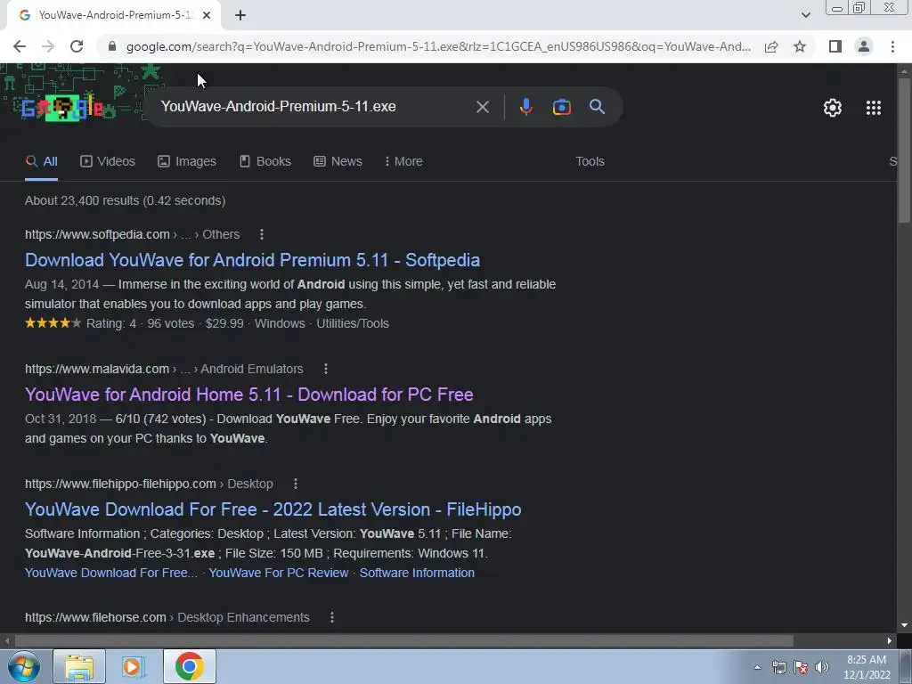Open Chrome's three-dot menu
This screenshot has width=912, height=684.
(x=892, y=46)
